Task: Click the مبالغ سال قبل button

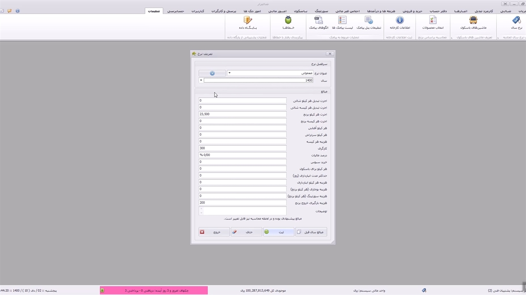Action: pos(311,232)
